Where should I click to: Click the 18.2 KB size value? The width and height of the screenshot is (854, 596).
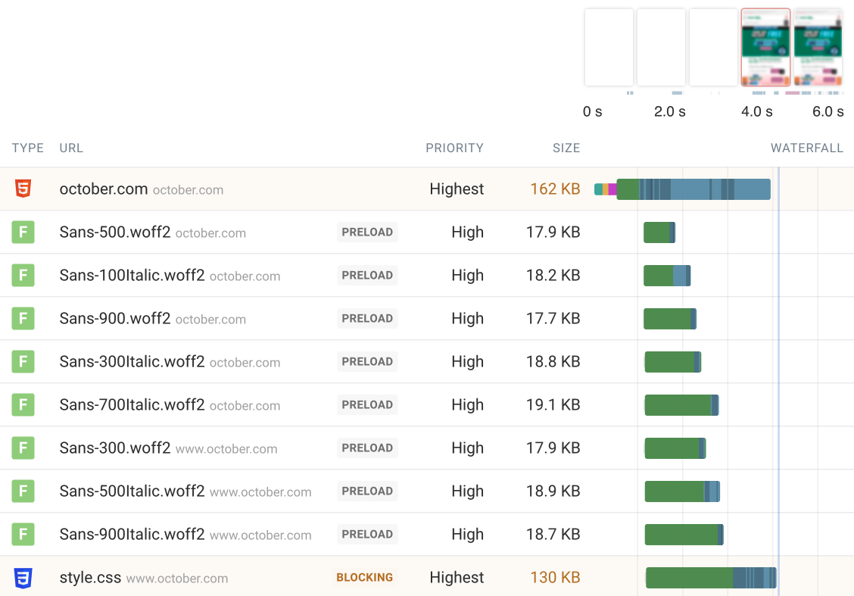[553, 275]
